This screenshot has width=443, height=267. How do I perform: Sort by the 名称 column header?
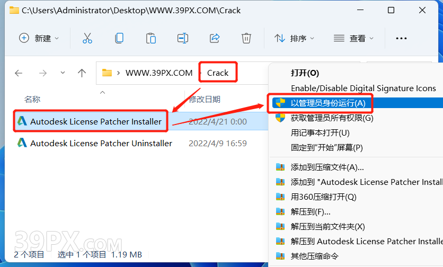pyautogui.click(x=32, y=100)
